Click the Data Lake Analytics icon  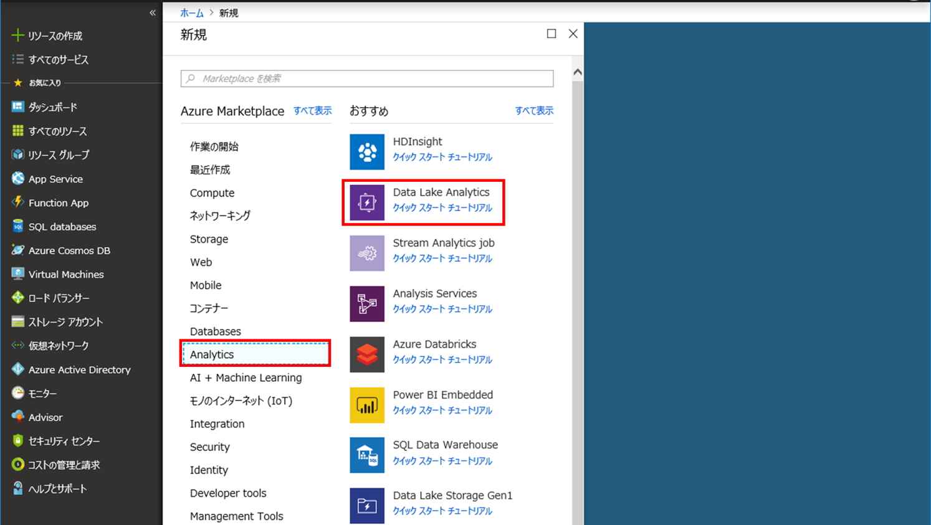367,202
